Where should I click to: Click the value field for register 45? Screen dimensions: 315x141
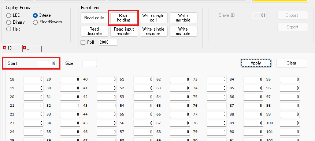107,123
